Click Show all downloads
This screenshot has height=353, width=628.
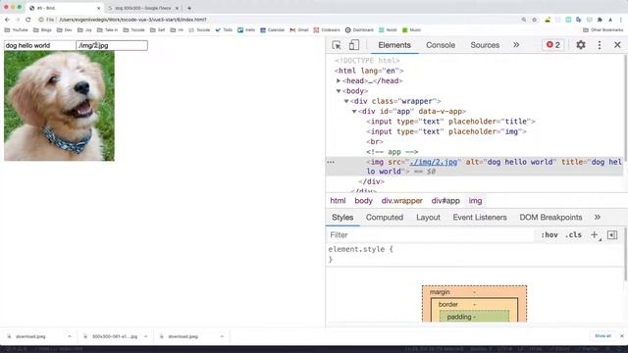click(x=602, y=335)
